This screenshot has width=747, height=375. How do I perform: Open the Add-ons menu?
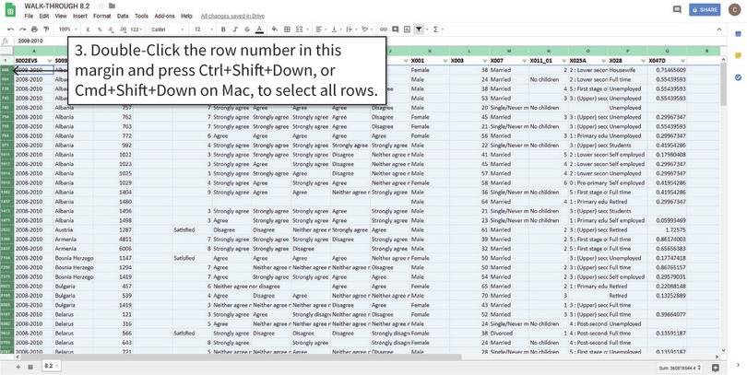coord(165,16)
